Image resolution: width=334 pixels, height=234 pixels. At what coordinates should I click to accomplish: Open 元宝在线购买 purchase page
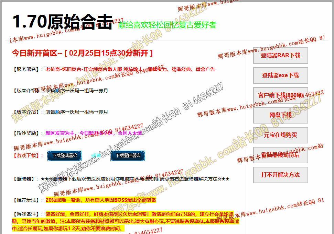tap(280, 135)
